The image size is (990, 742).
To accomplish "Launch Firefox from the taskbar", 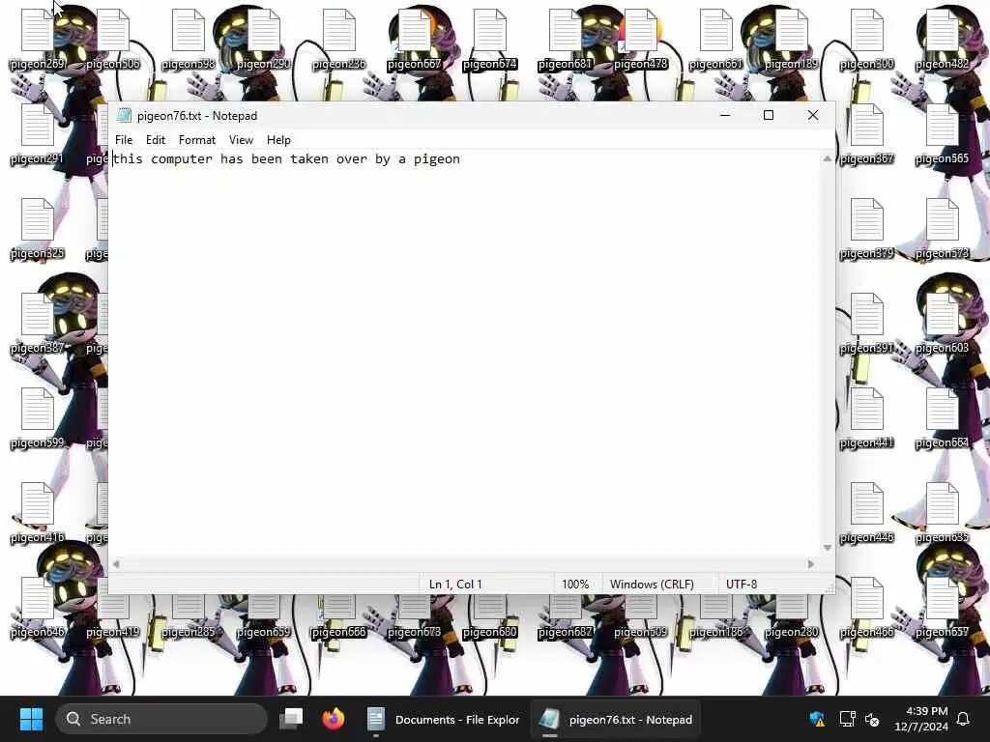I will point(334,719).
